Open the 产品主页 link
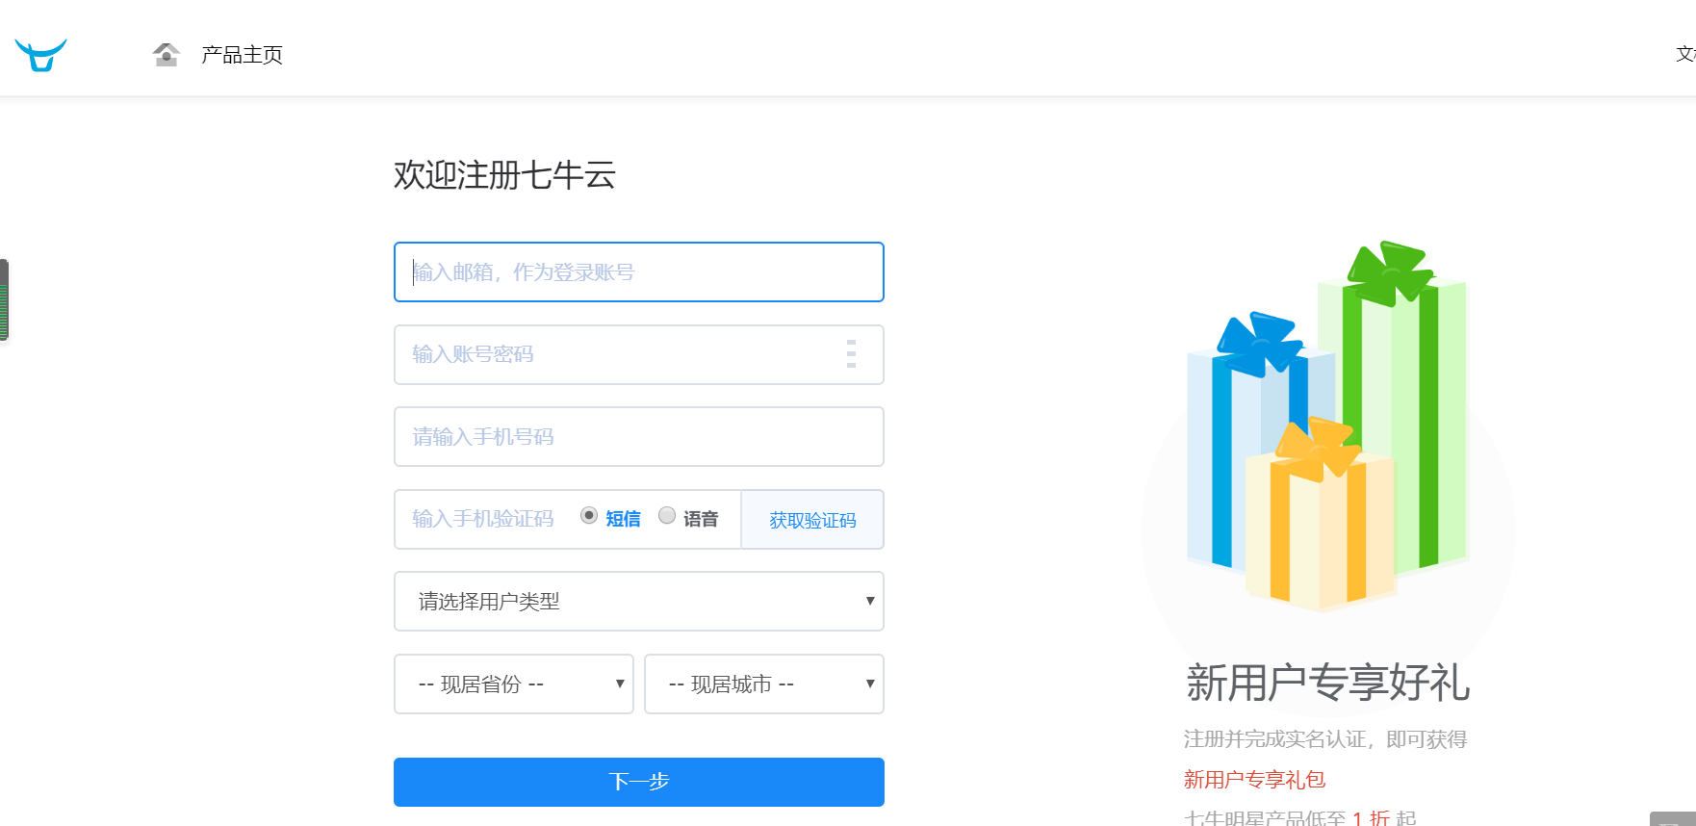The image size is (1696, 826). click(x=242, y=55)
